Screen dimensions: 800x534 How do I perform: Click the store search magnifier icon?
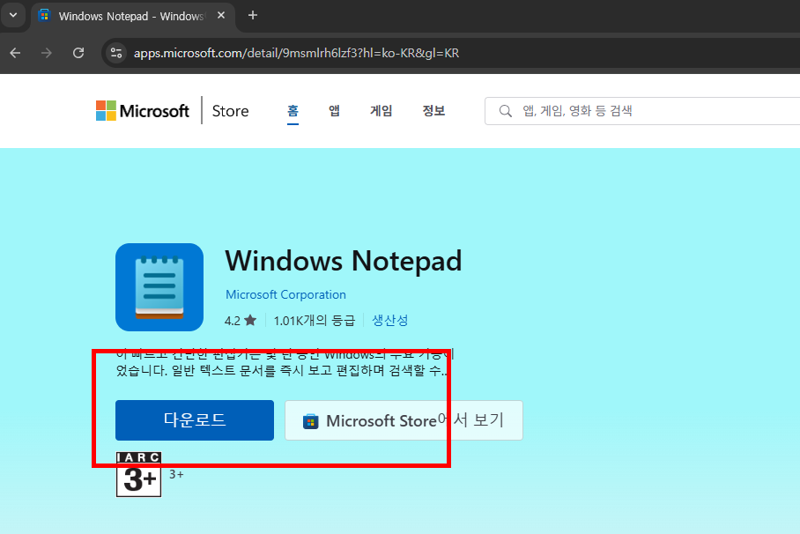[x=505, y=111]
